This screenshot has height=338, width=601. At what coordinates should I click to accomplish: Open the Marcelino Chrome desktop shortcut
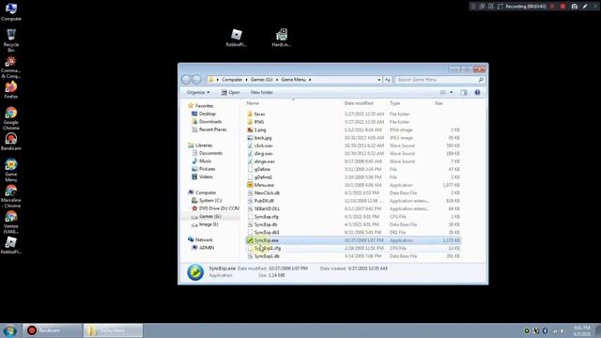[11, 196]
